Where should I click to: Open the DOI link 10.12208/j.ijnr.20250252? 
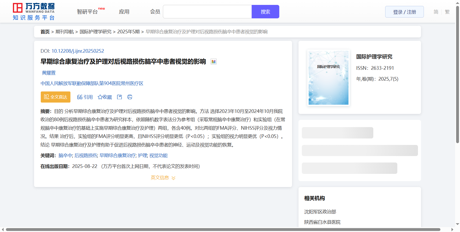click(x=78, y=51)
